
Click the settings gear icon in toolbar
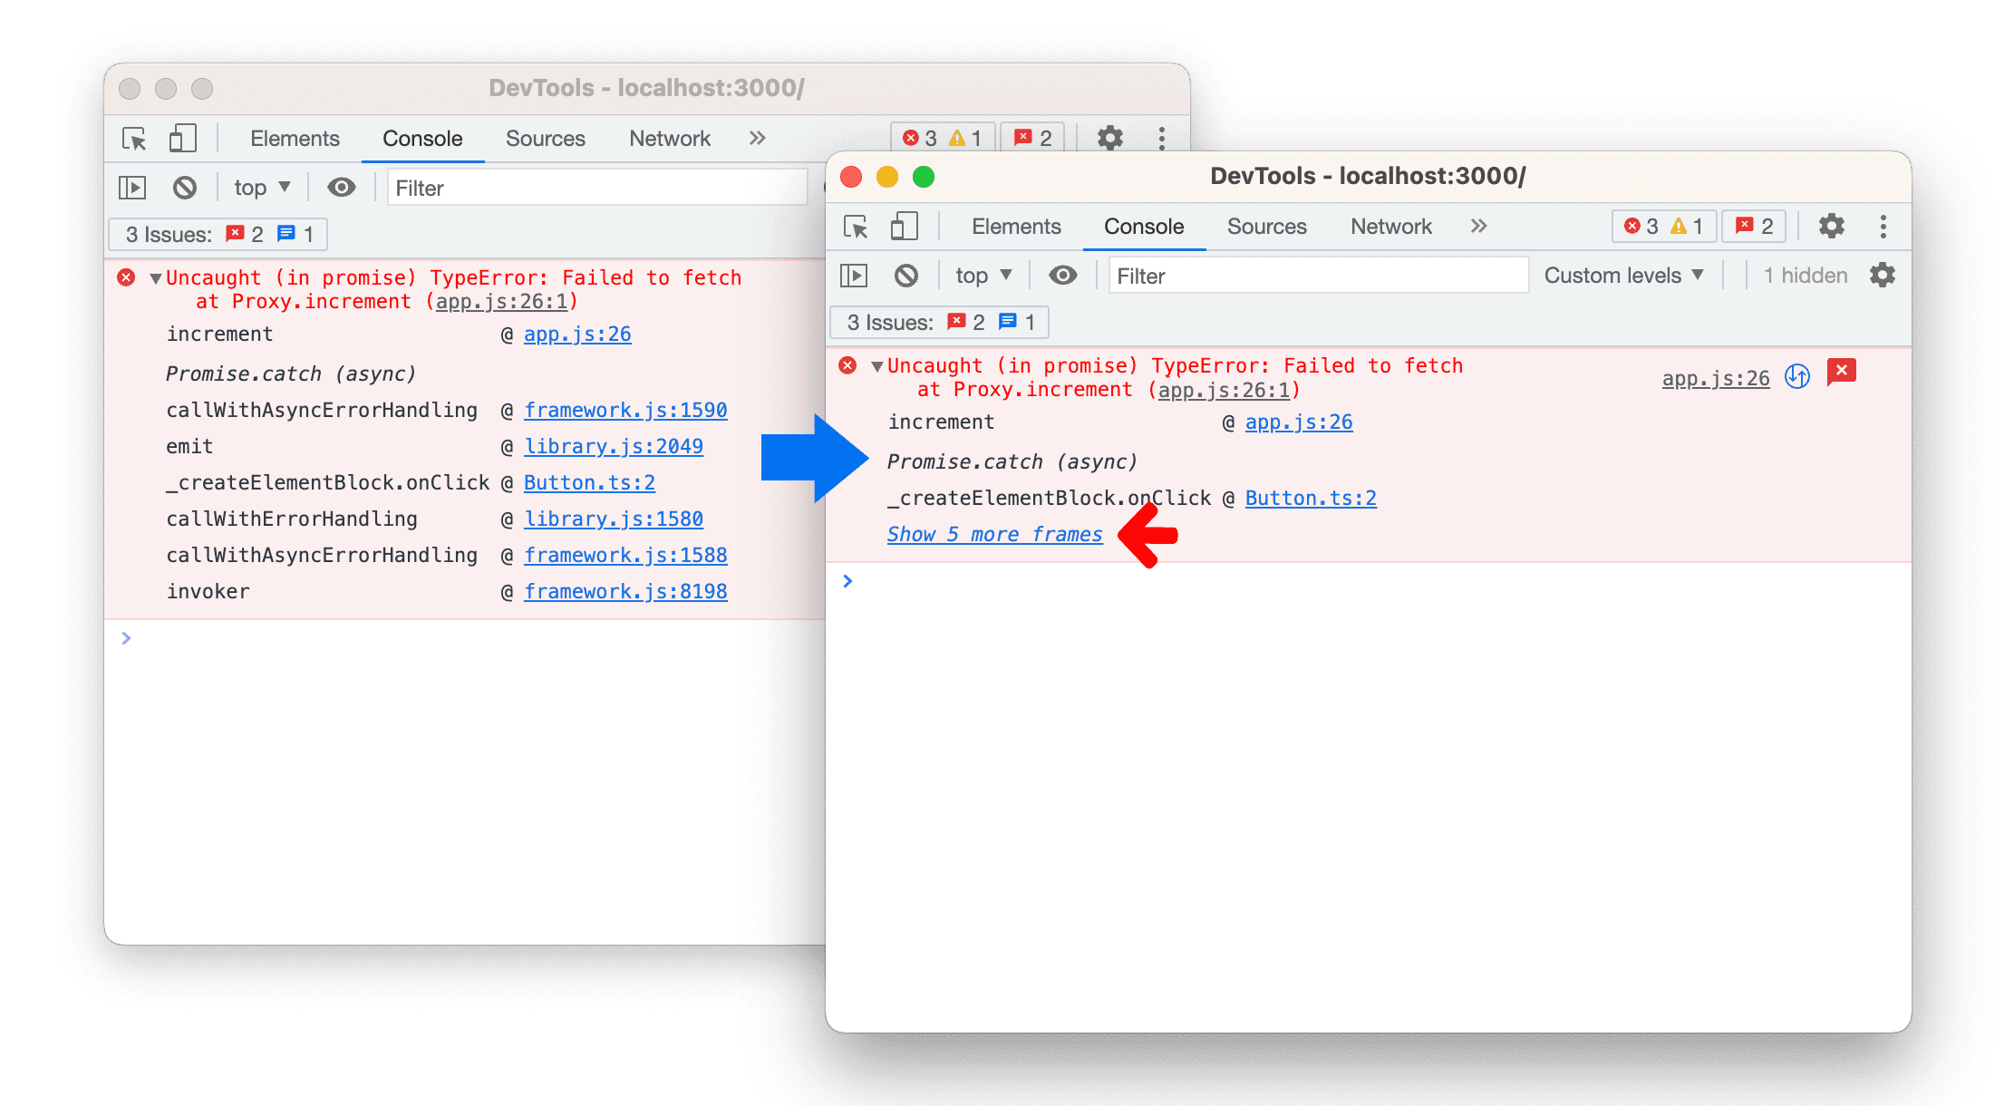(x=1827, y=223)
